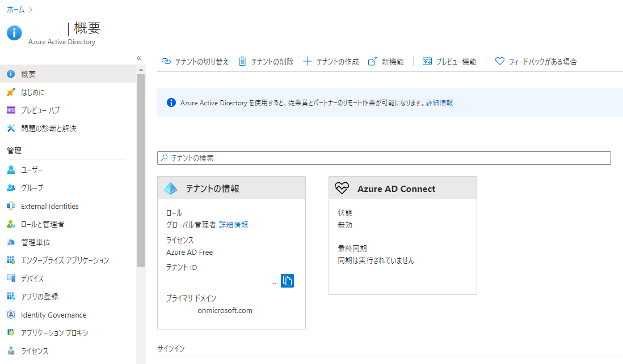Click the Azure AD Free license text
The height and width of the screenshot is (364, 623).
click(x=190, y=252)
